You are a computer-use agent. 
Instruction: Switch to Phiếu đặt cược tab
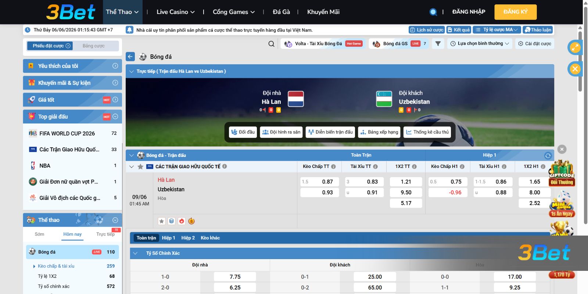click(50, 46)
